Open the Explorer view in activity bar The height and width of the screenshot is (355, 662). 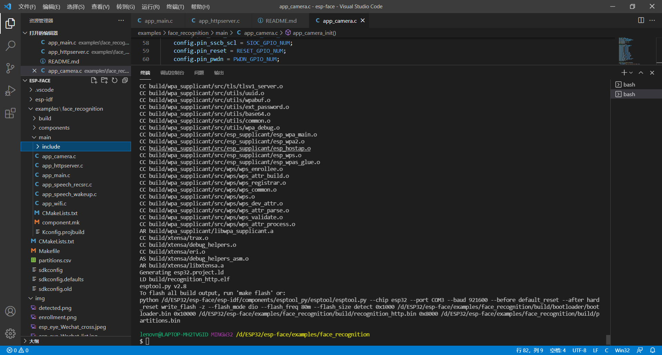10,23
